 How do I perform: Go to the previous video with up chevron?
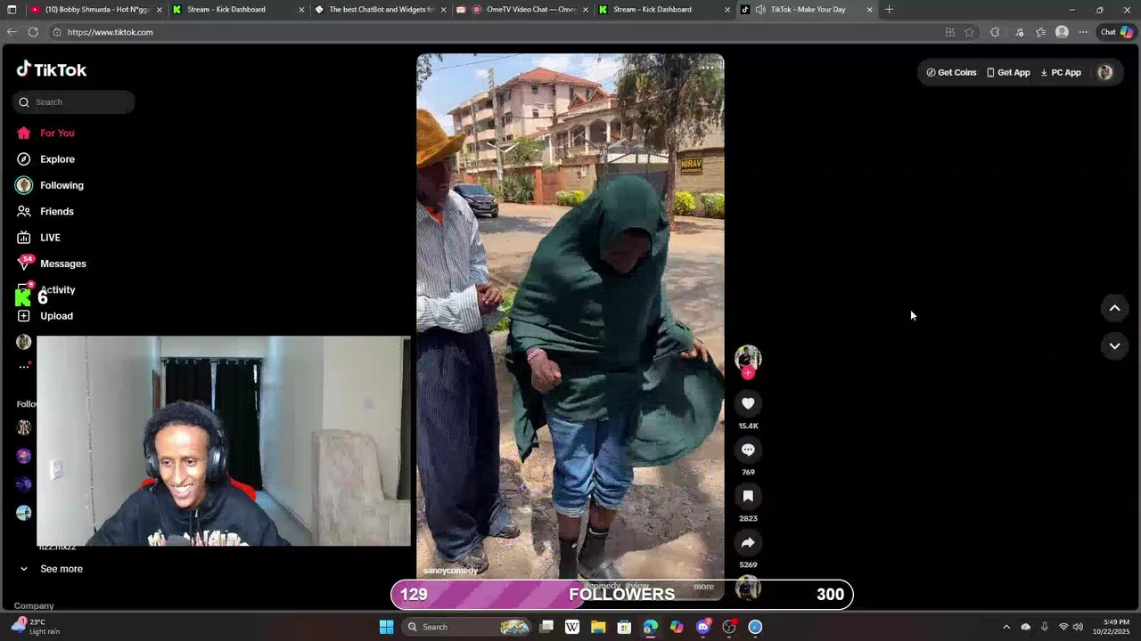tap(1114, 308)
